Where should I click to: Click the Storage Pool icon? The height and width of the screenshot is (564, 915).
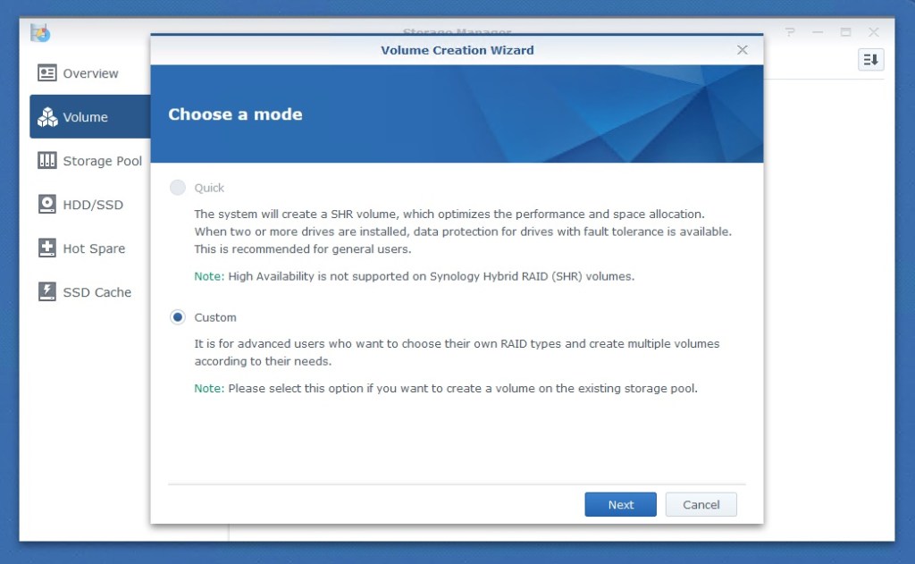[47, 161]
